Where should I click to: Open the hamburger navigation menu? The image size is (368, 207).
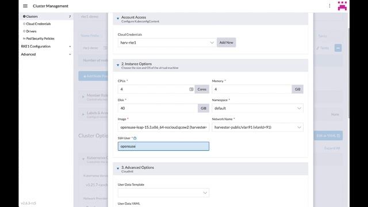25,6
